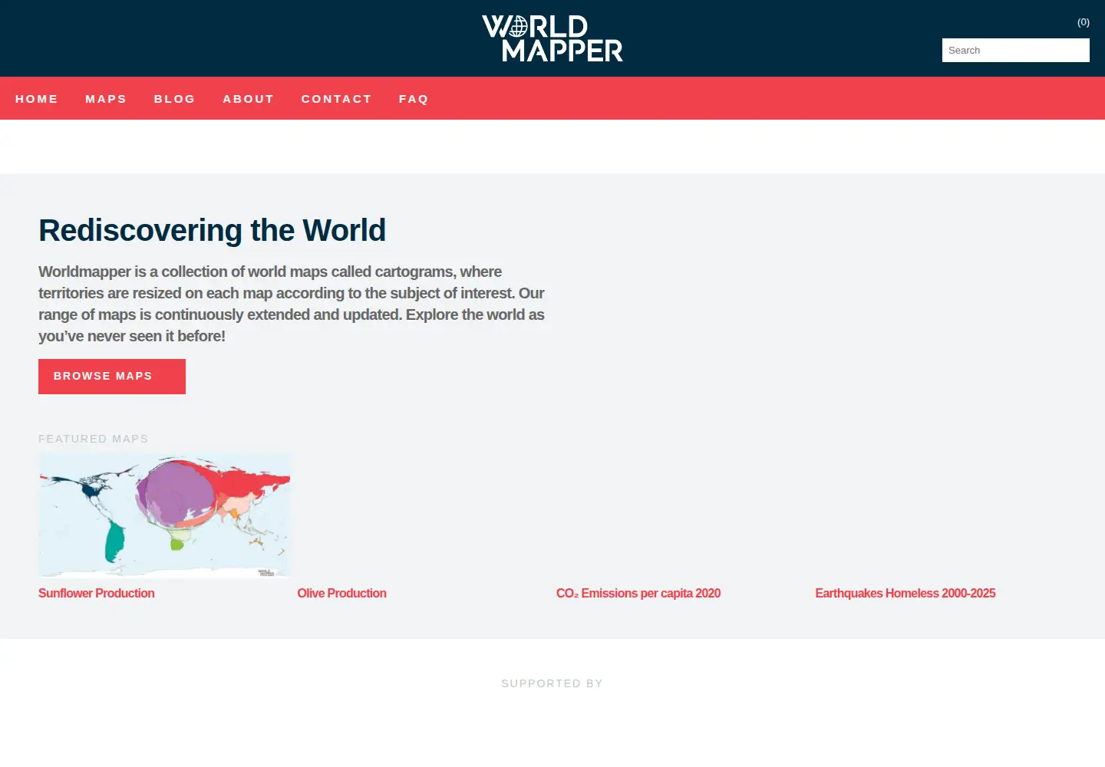Screen dimensions: 1105x767
Task: Open the Contact page
Action: coord(337,99)
